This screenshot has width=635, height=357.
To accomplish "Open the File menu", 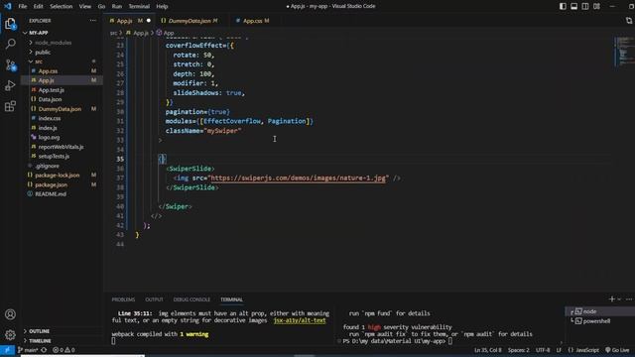I will (x=23, y=6).
